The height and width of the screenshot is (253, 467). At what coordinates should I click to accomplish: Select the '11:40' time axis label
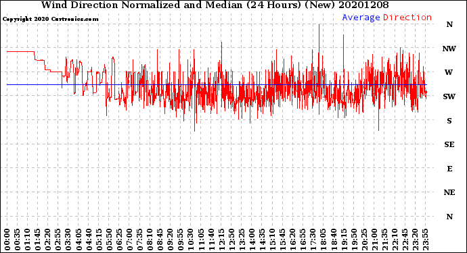tap(211, 240)
